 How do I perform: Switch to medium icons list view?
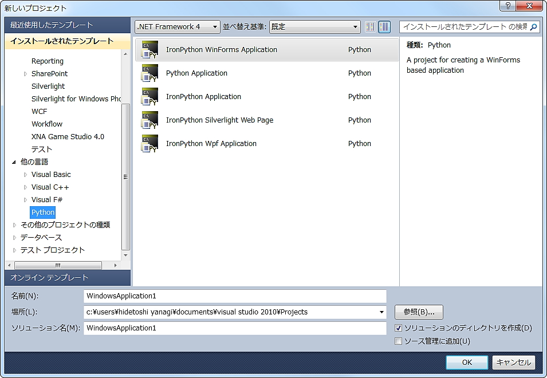point(384,27)
